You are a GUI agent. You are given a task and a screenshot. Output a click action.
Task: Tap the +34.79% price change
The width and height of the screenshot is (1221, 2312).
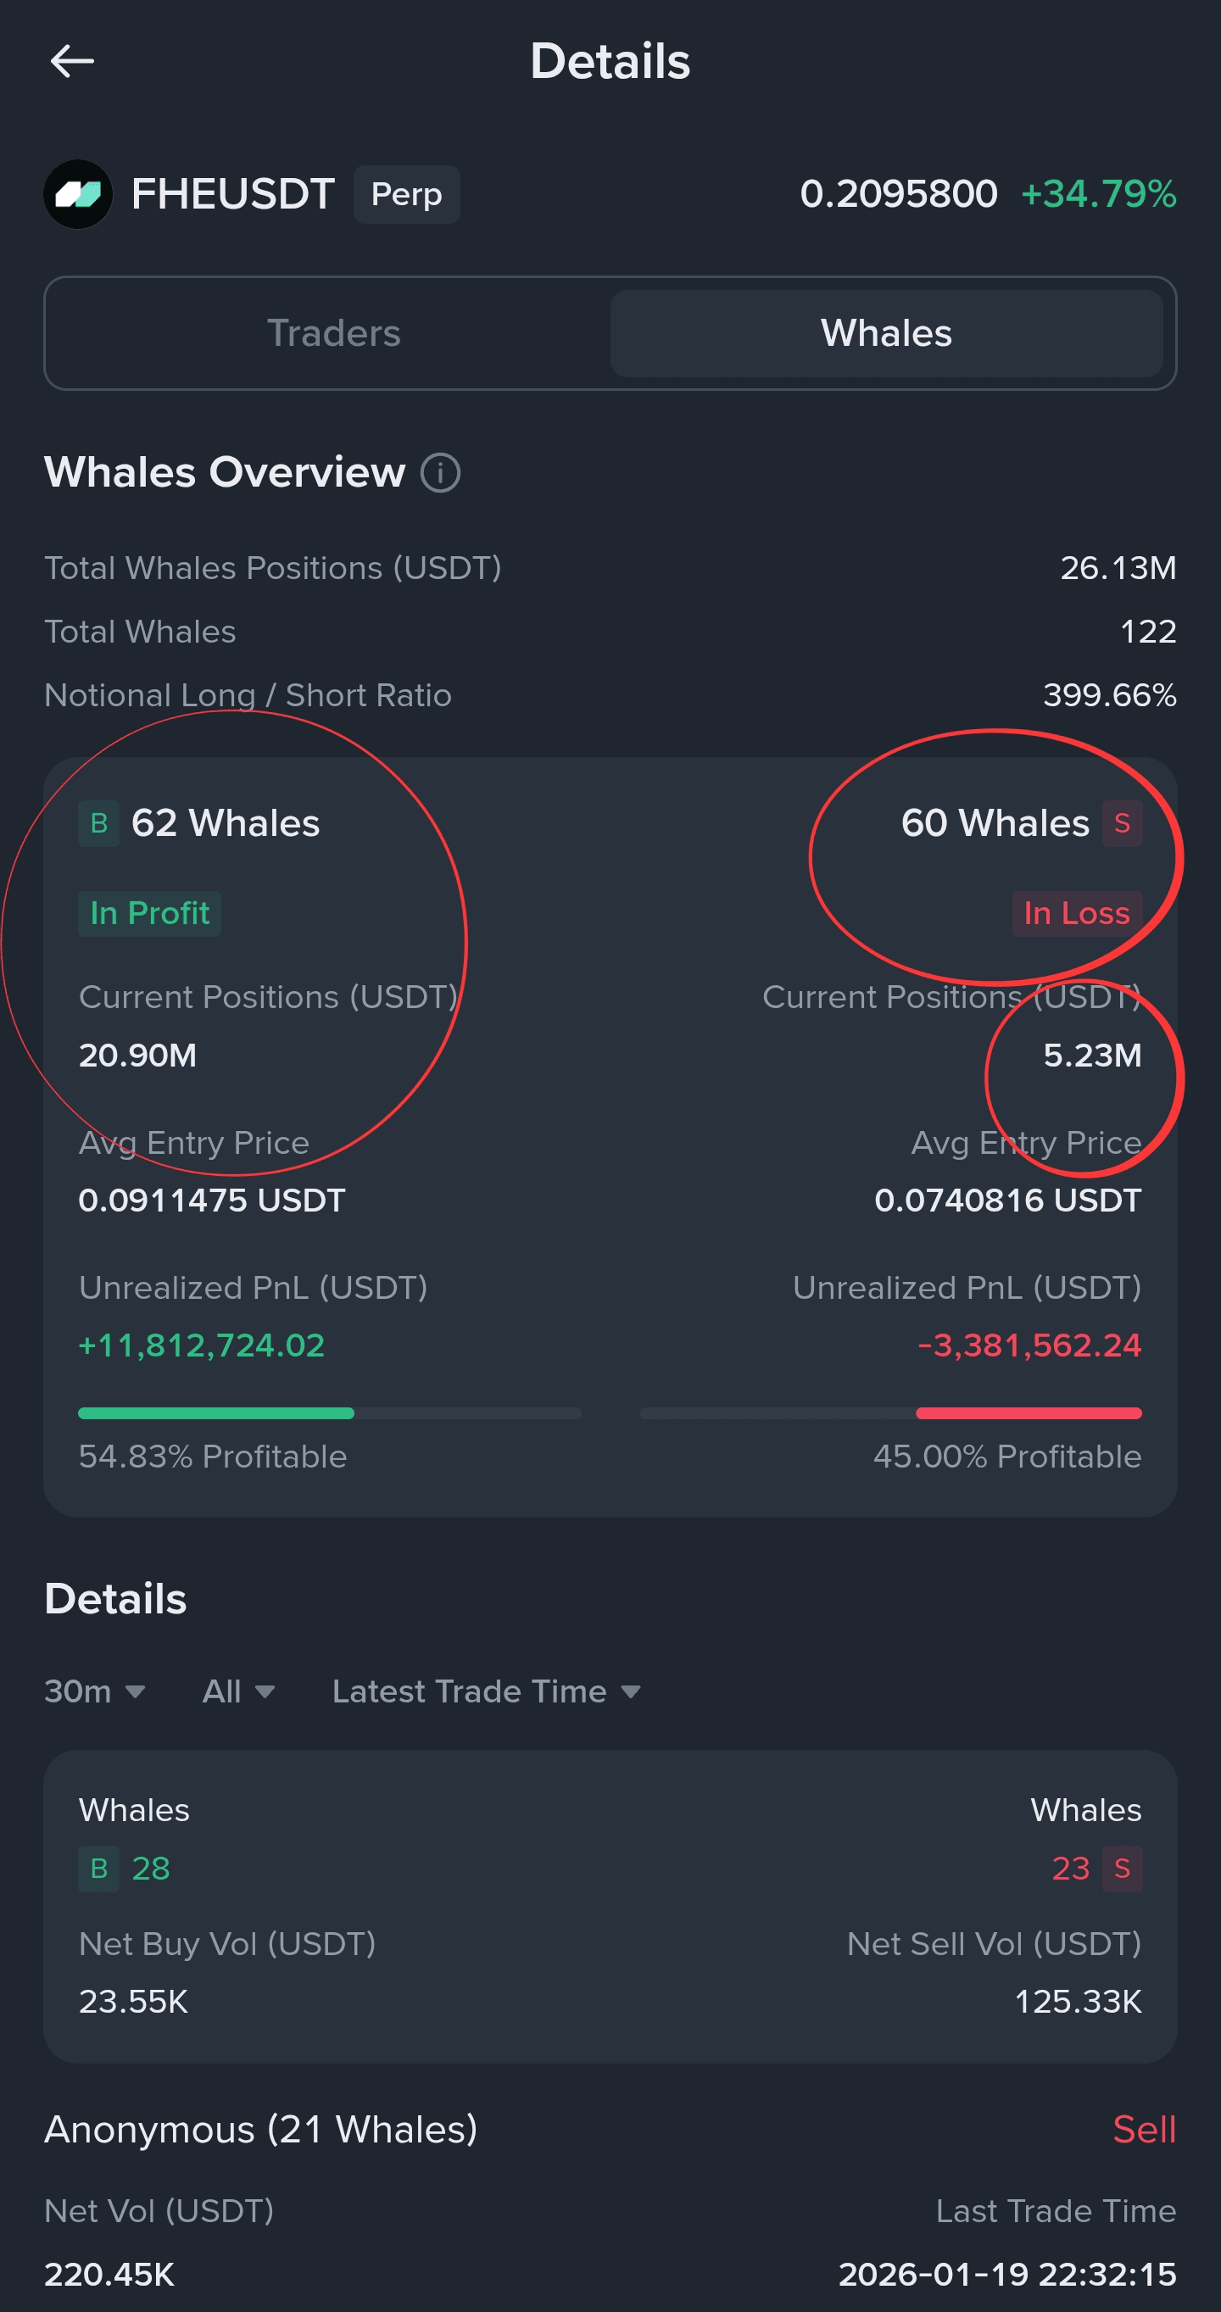pos(1099,194)
